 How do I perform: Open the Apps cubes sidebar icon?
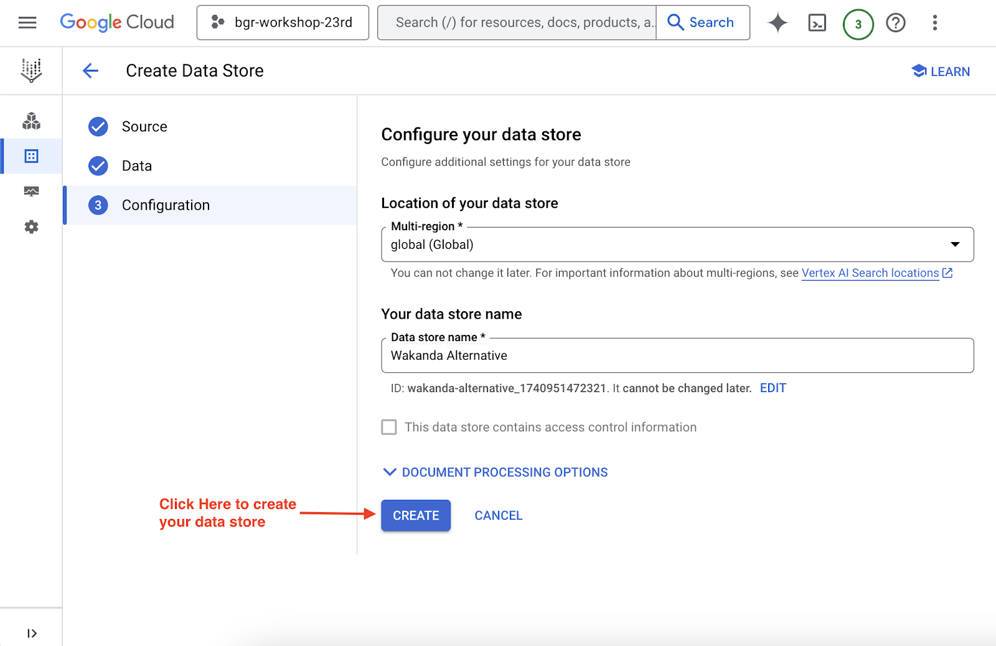31,121
